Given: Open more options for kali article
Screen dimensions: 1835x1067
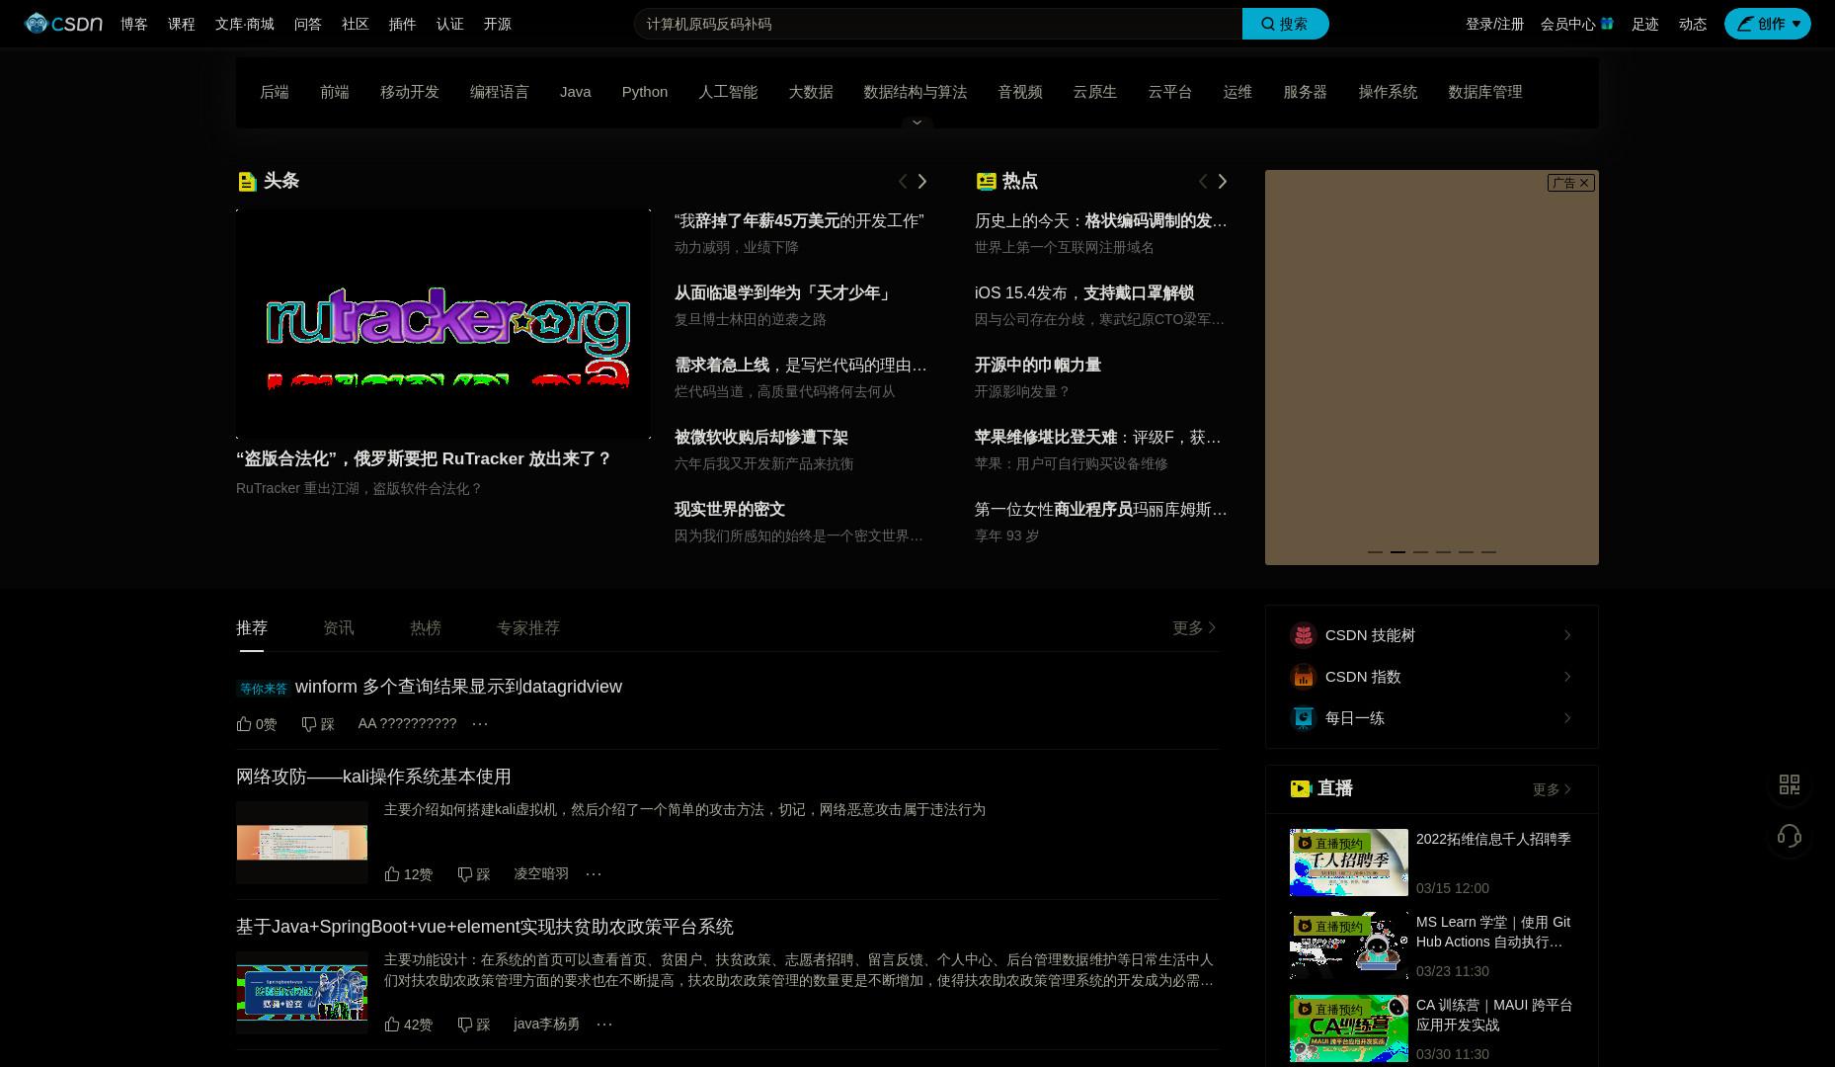Looking at the screenshot, I should tap(594, 874).
